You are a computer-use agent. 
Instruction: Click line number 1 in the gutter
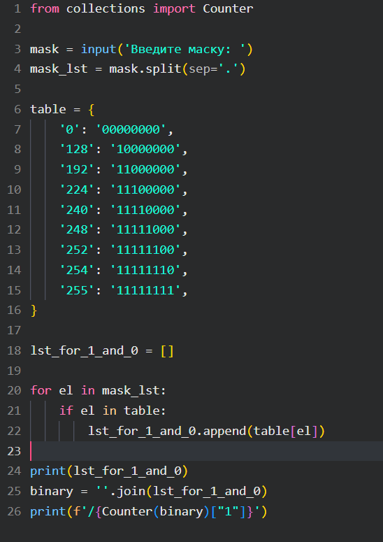click(x=17, y=8)
